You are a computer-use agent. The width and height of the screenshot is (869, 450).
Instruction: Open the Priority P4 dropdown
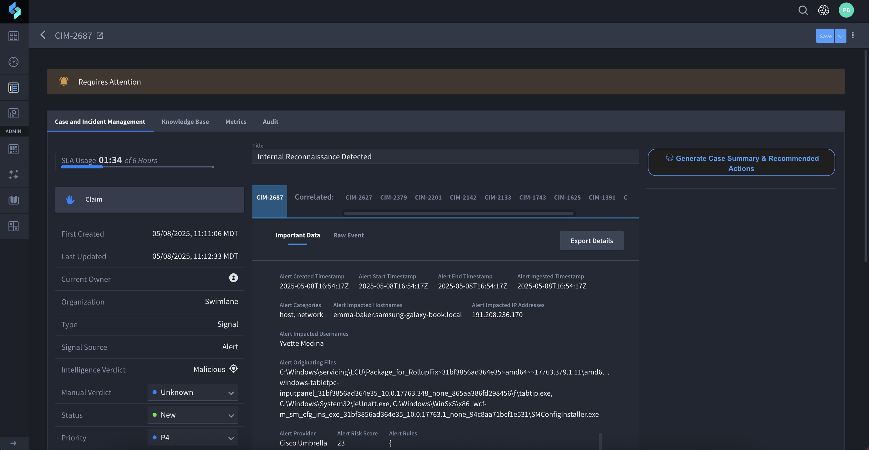pyautogui.click(x=193, y=437)
